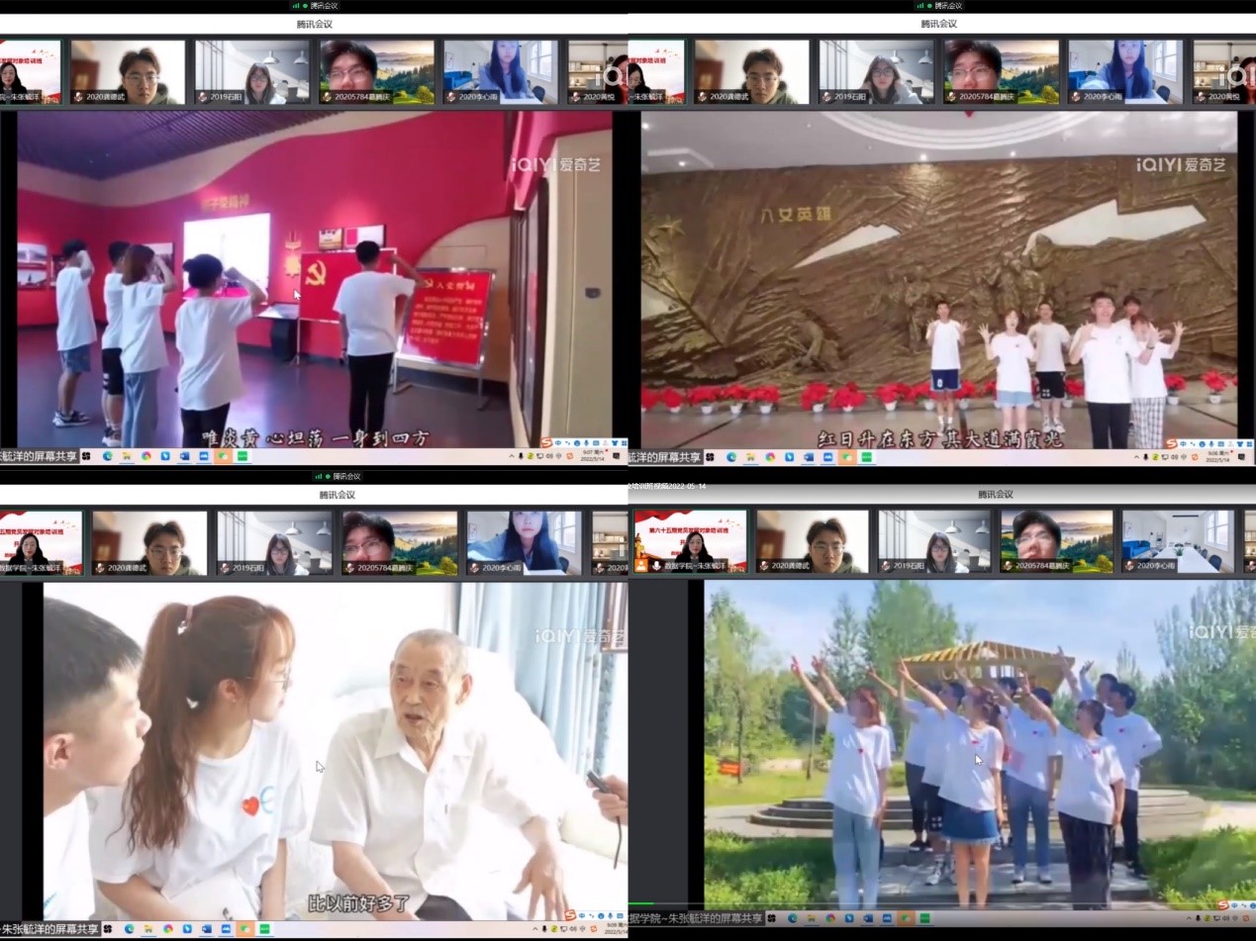Show hidden tray icons below 八女英雄 relief video

1138,457
